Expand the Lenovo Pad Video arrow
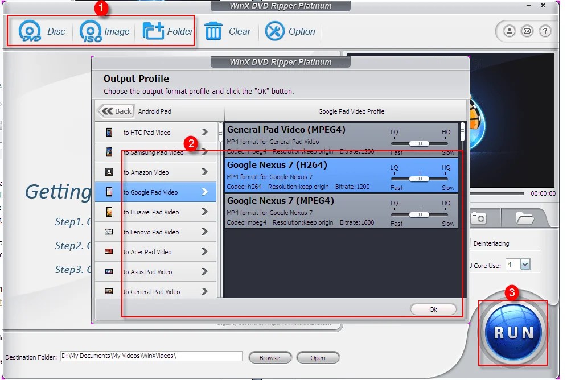This screenshot has height=380, width=567. pyautogui.click(x=205, y=232)
